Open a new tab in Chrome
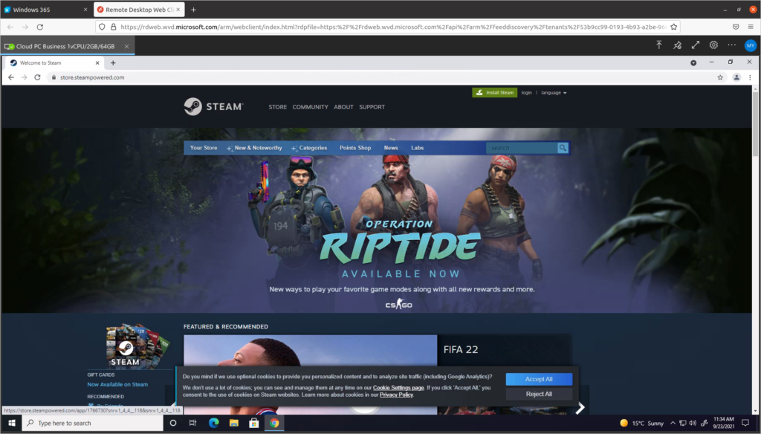This screenshot has height=434, width=761. (113, 62)
